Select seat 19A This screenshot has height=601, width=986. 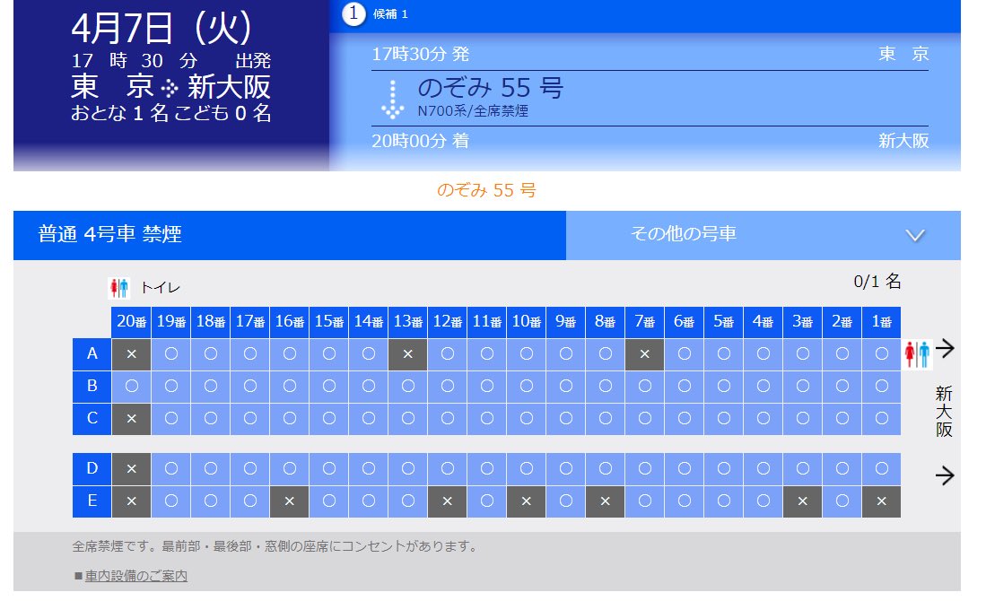(x=171, y=354)
